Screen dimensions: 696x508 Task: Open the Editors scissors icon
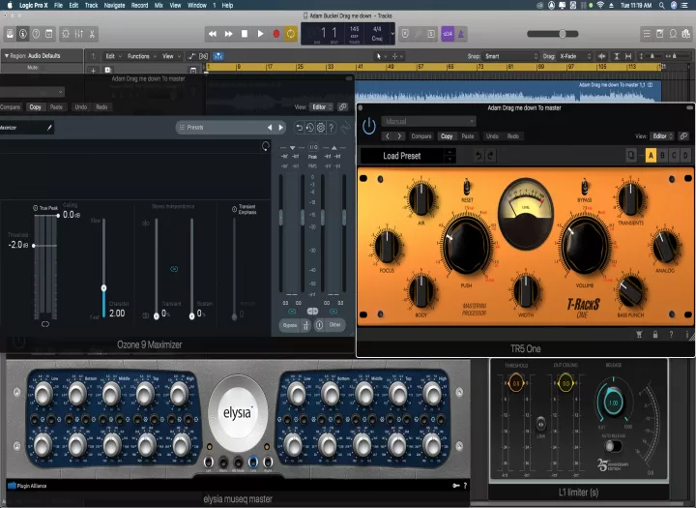(92, 34)
